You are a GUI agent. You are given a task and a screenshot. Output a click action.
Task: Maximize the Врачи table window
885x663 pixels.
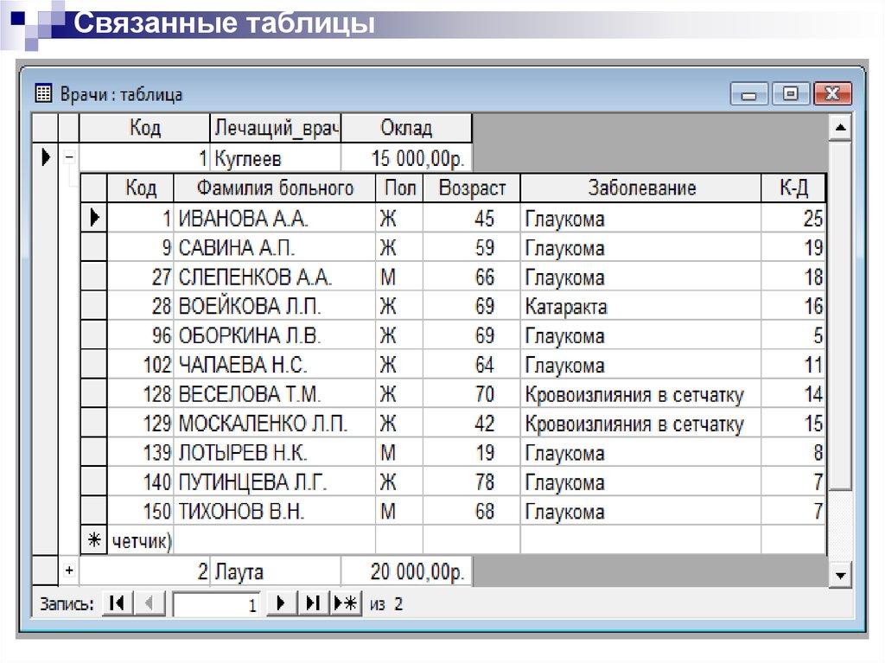pos(790,93)
